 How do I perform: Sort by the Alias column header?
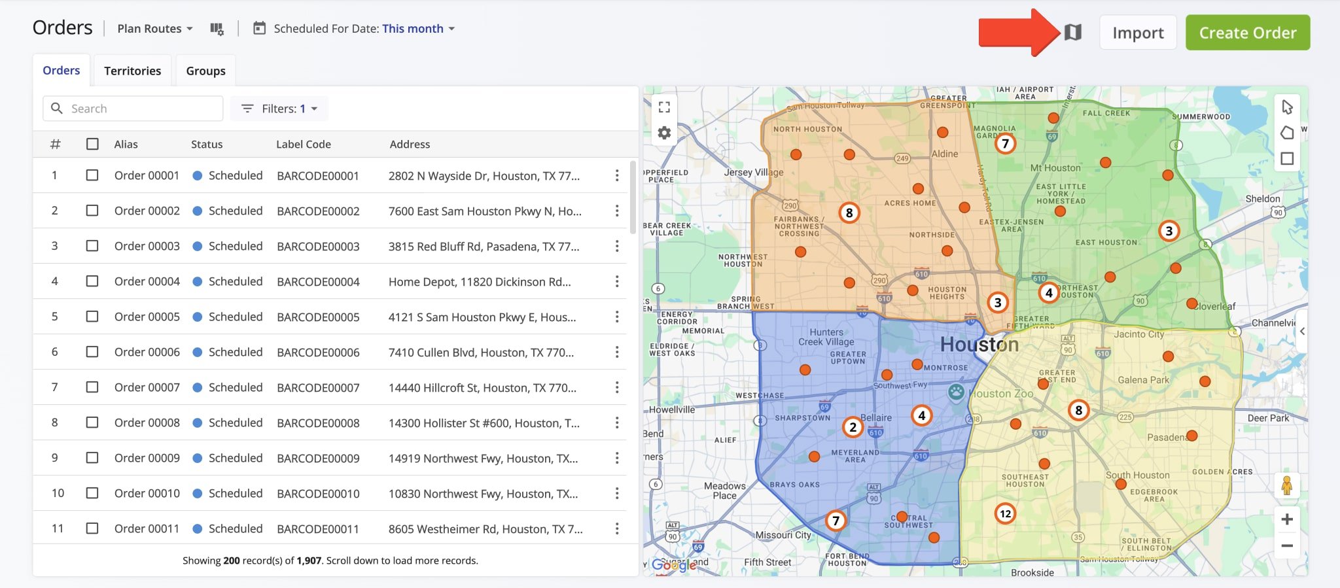pyautogui.click(x=126, y=144)
